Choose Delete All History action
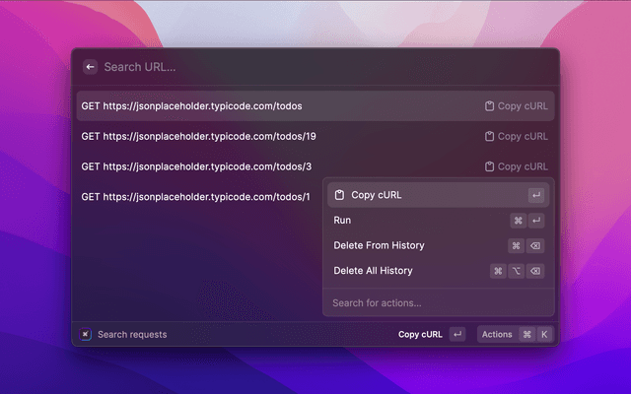The image size is (631, 394). click(x=373, y=271)
